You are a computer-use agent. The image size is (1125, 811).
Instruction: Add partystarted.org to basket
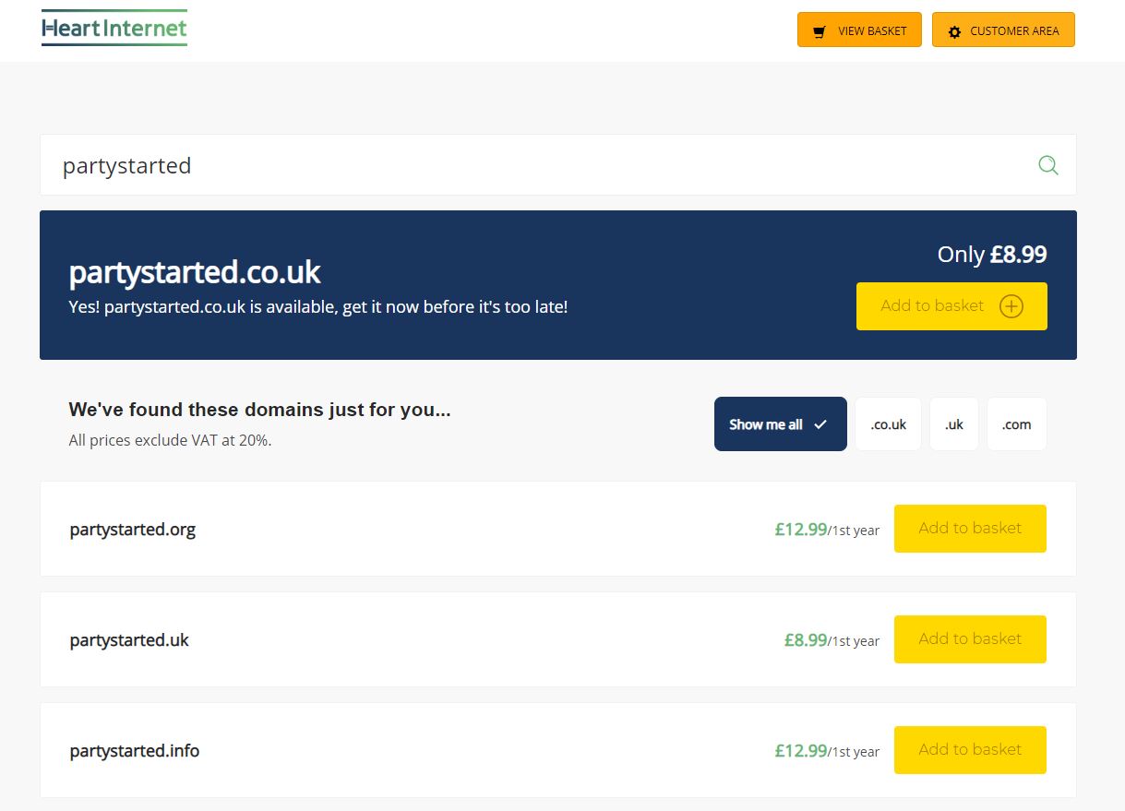pyautogui.click(x=969, y=529)
